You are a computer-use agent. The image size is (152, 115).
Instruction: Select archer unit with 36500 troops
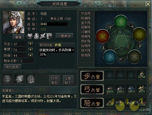pyautogui.click(x=110, y=90)
